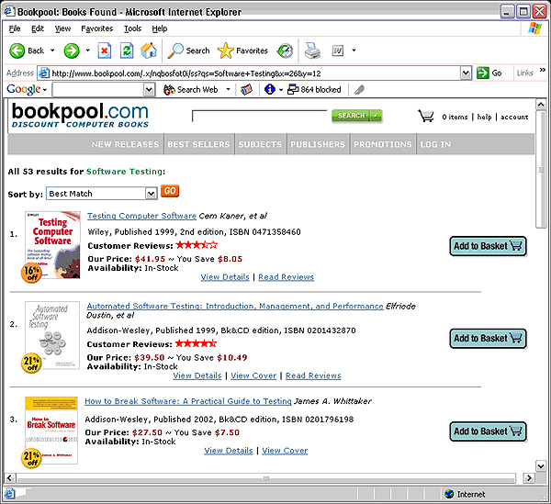
Task: Read Reviews for Testing Computer Software
Action: tap(286, 277)
